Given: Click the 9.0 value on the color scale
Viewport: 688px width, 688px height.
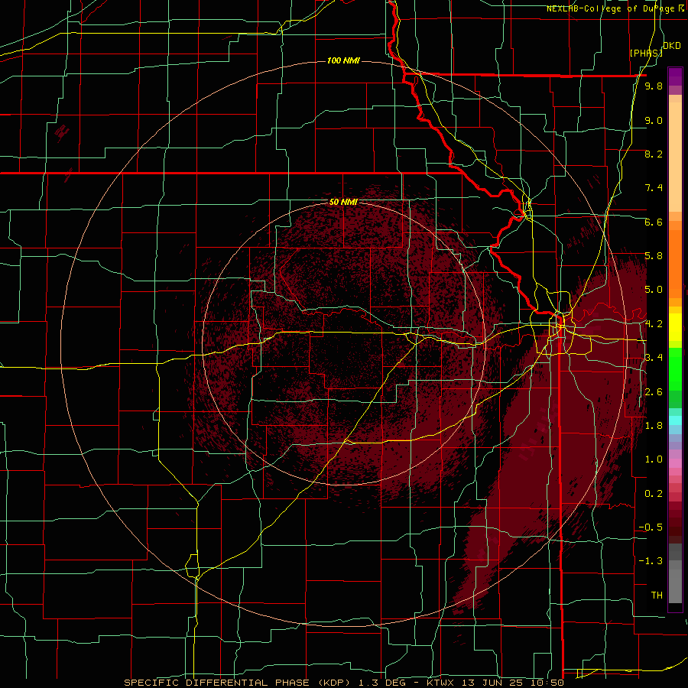Looking at the screenshot, I should [654, 120].
